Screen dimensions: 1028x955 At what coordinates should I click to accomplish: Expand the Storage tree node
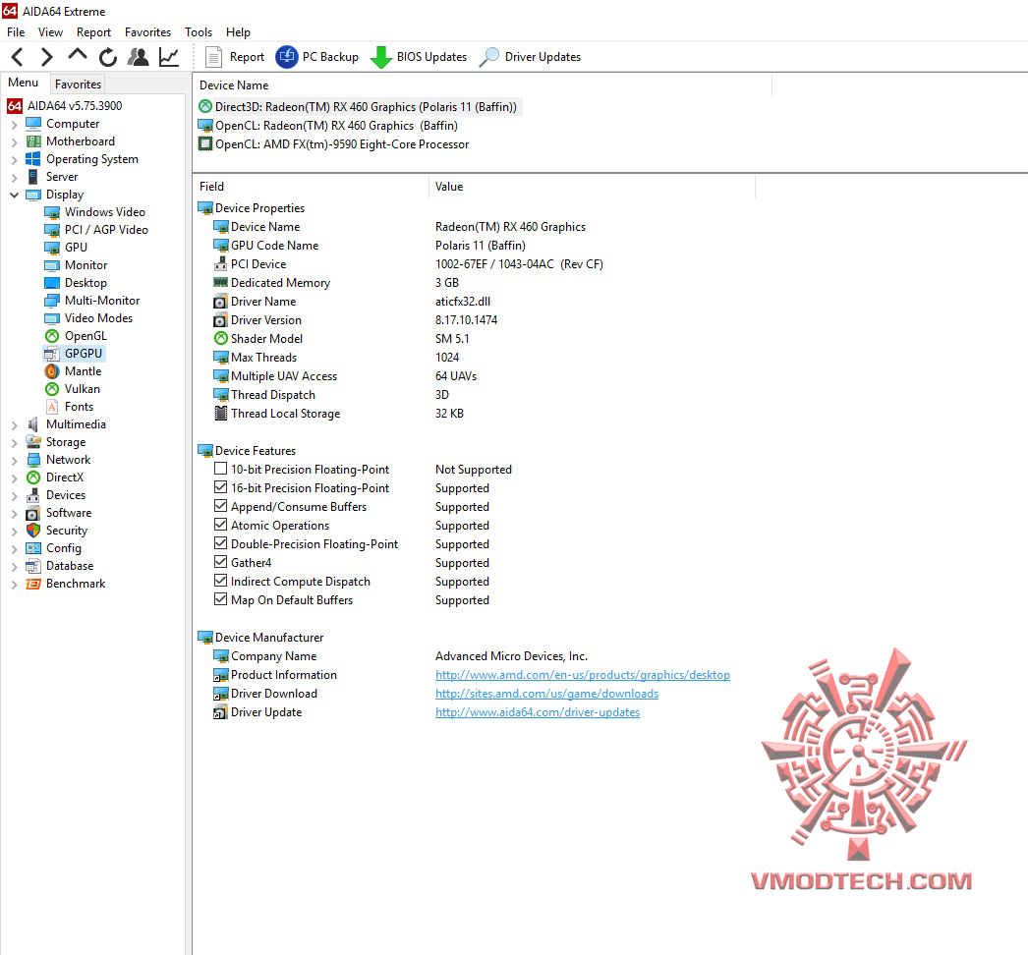pyautogui.click(x=14, y=442)
